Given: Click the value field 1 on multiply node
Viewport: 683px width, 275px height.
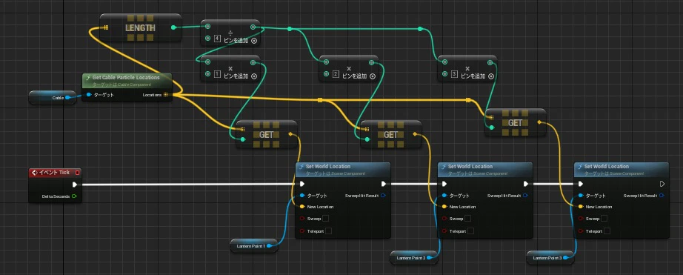Looking at the screenshot, I should [x=218, y=74].
